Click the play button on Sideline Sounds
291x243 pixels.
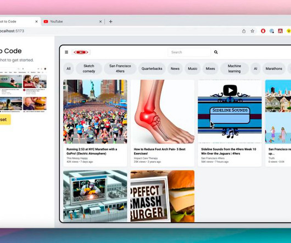pos(230,90)
